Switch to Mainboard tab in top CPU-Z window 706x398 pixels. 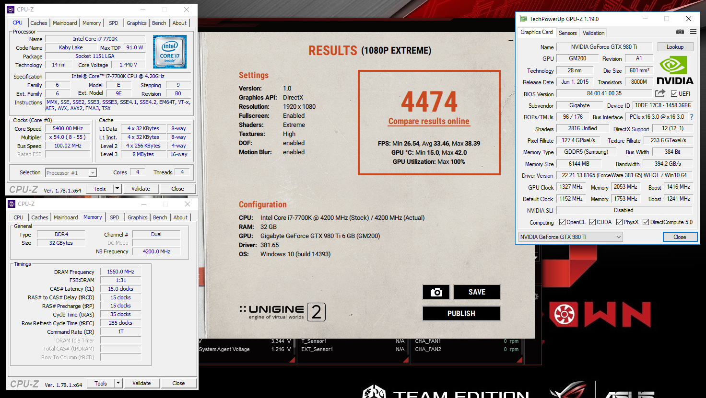point(65,23)
